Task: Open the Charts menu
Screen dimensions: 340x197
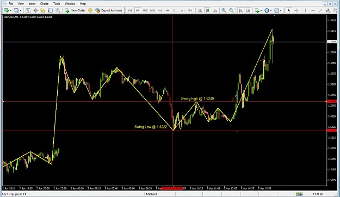Action: [x=44, y=4]
